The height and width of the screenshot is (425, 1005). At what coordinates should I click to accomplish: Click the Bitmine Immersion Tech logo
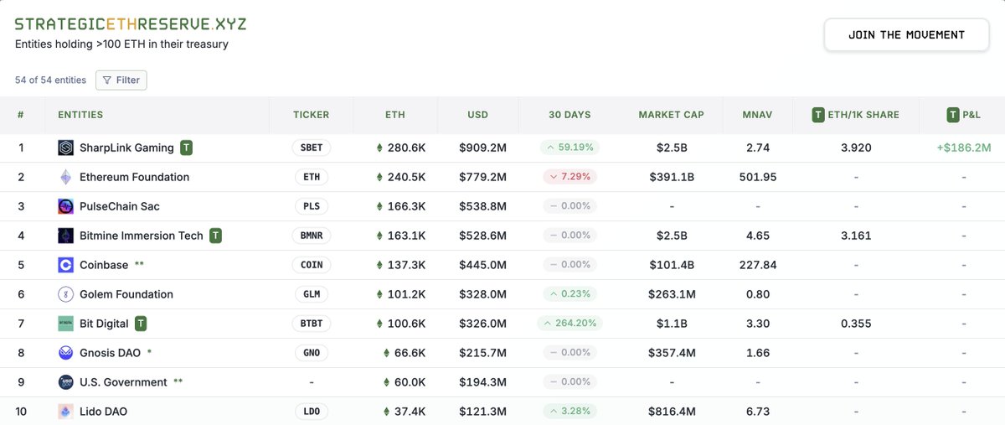[65, 236]
